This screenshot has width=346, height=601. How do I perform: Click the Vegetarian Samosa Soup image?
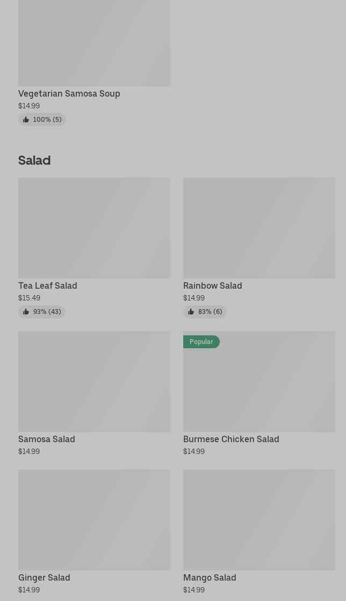pyautogui.click(x=95, y=43)
